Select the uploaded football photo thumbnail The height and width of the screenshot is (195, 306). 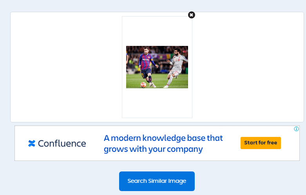click(157, 67)
